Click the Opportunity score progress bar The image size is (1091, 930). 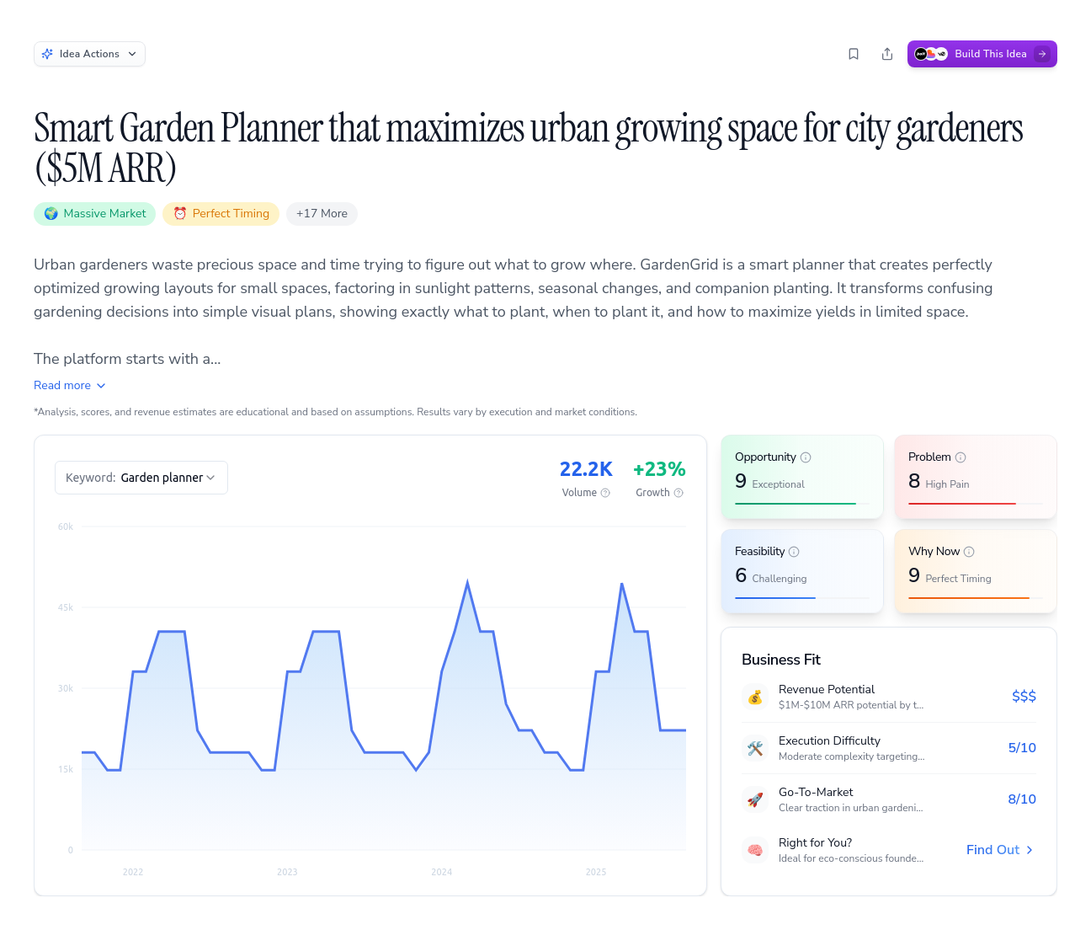801,504
